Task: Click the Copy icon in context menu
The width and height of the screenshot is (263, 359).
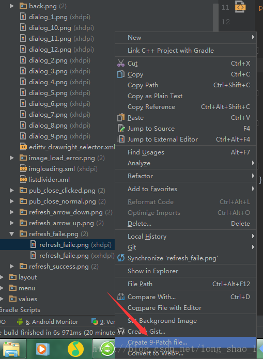Action: (x=121, y=74)
